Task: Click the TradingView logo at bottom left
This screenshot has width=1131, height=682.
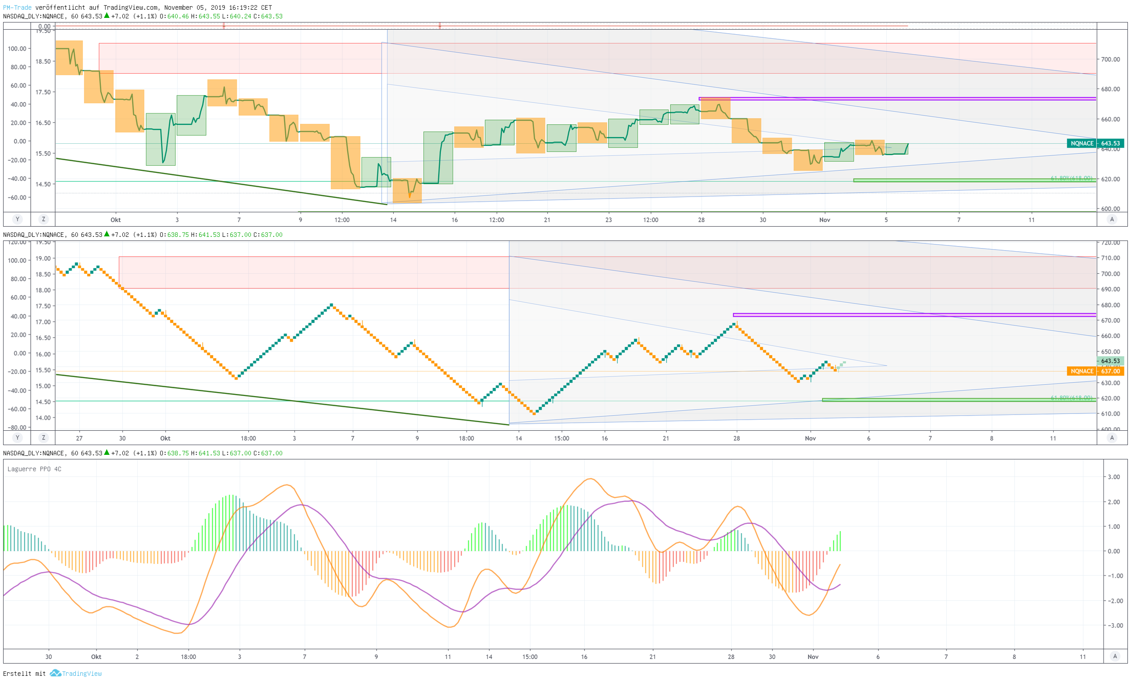Action: coord(76,673)
